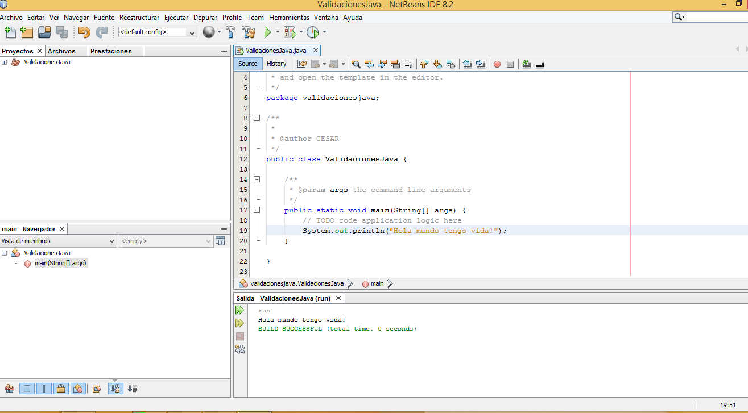748x413 pixels.
Task: Toggle highlight search icon in editor toolbar
Action: pos(395,64)
